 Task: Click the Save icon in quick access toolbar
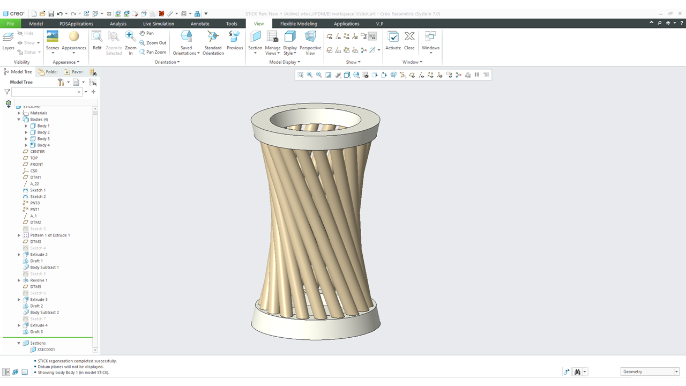point(51,13)
